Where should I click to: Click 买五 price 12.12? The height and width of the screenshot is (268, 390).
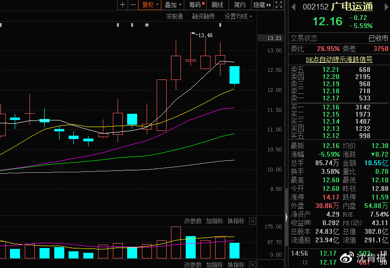coord(331,136)
